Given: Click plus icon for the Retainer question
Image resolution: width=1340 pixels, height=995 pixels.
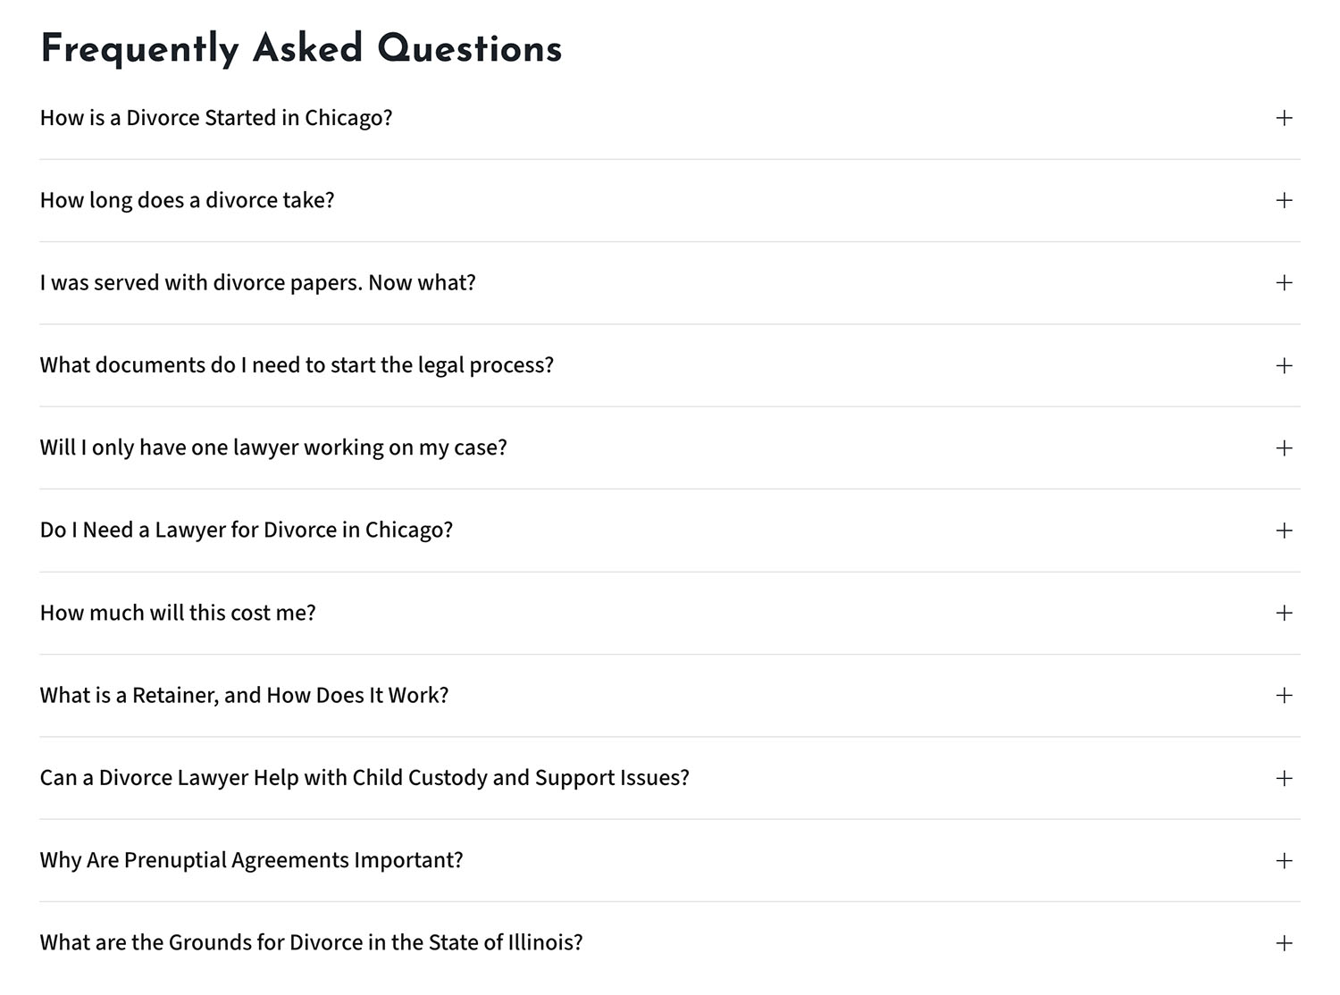Looking at the screenshot, I should point(1284,695).
